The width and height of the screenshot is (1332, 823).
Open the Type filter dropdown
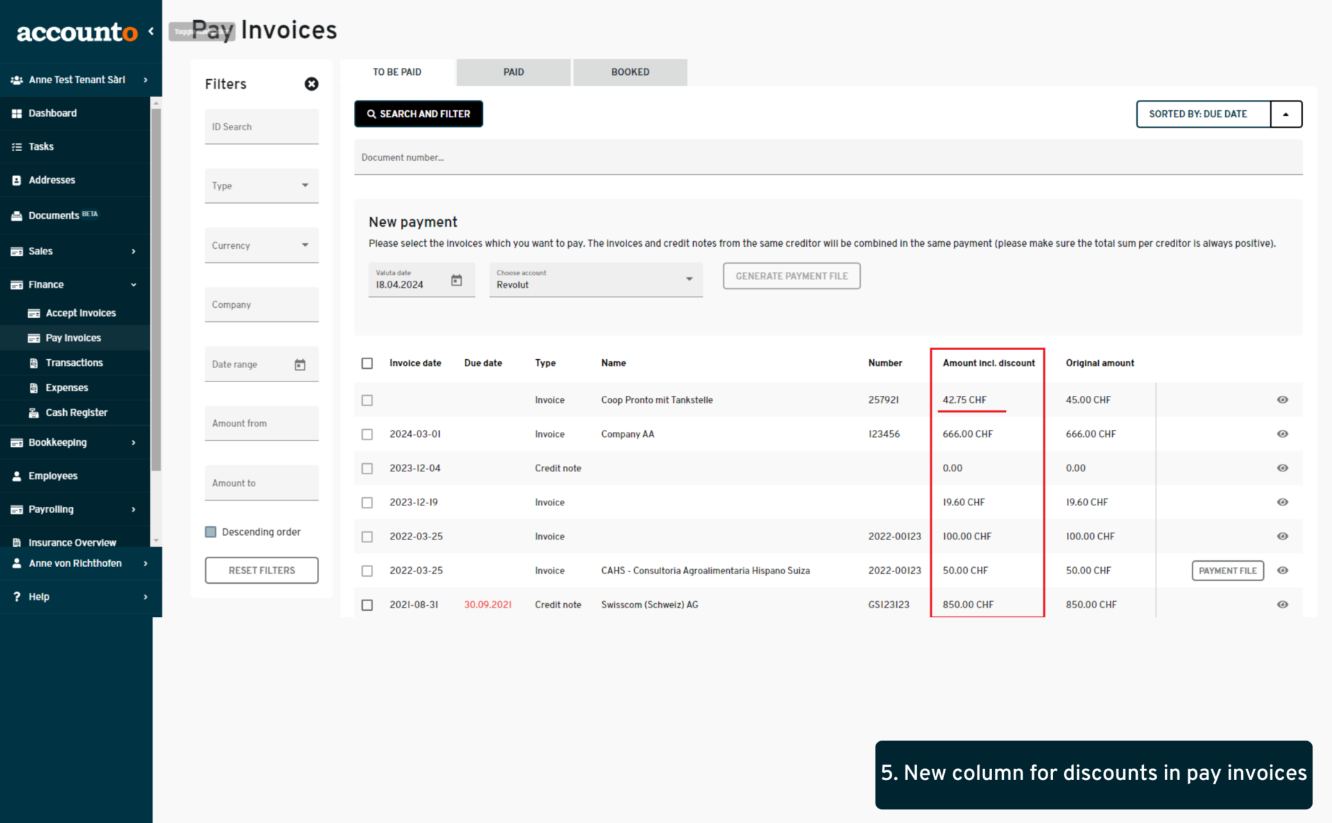pos(262,186)
